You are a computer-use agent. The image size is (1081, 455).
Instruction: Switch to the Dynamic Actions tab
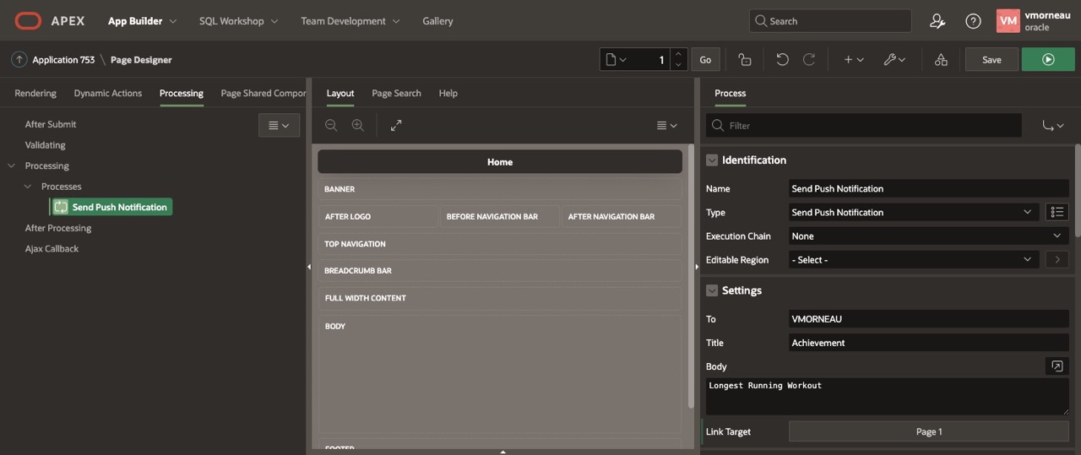(x=108, y=93)
